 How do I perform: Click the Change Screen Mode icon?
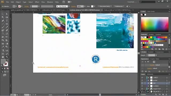coord(5,75)
